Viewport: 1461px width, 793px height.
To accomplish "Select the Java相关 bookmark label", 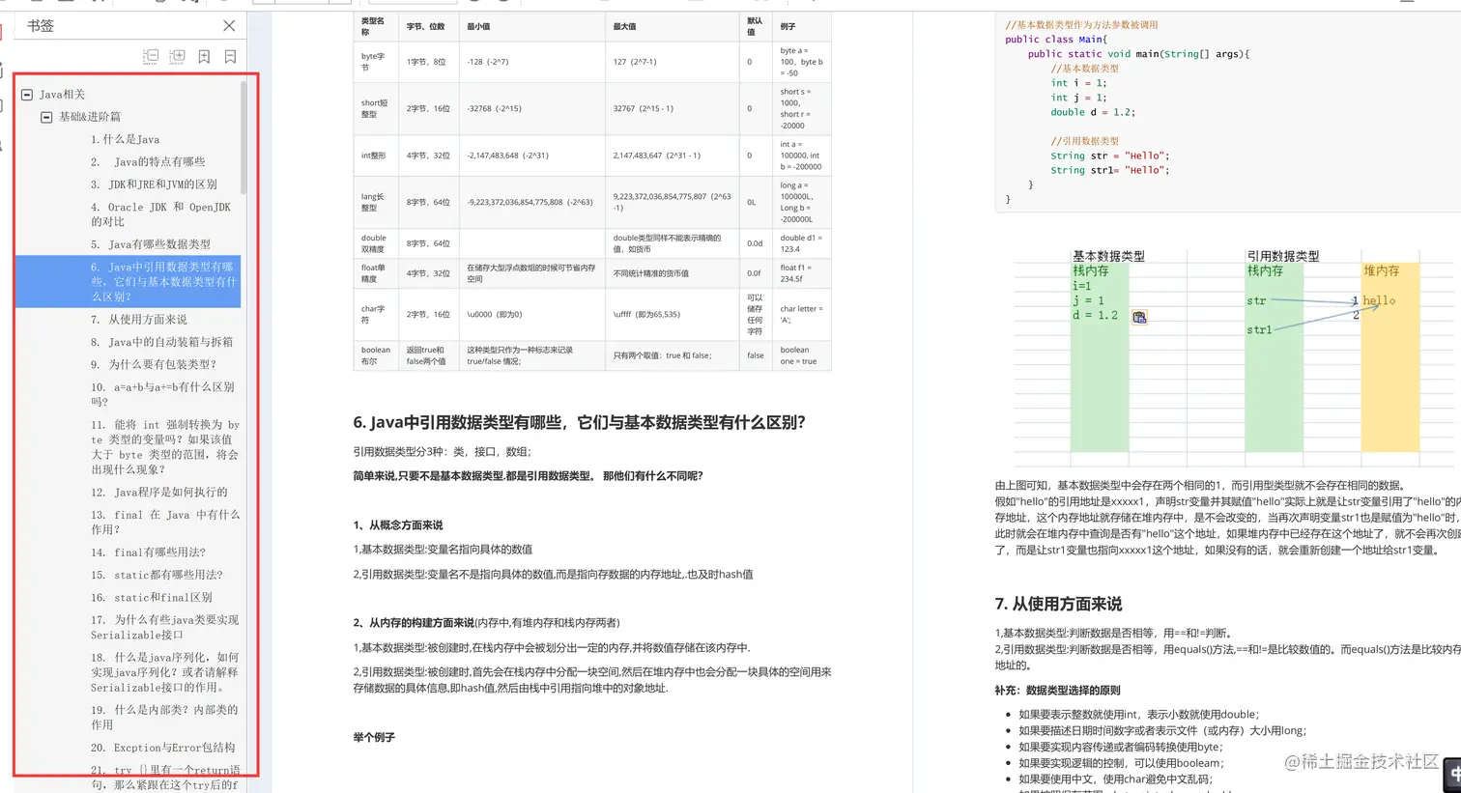I will (62, 95).
